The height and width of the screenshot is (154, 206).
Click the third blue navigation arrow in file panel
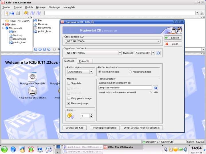(44, 49)
